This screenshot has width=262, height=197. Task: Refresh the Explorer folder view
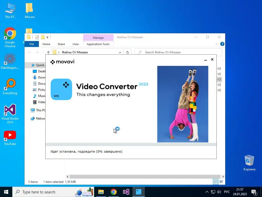127,52
